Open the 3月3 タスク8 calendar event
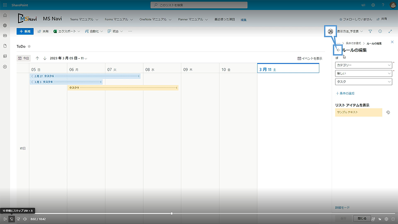This screenshot has height=224, width=398. coord(66,82)
